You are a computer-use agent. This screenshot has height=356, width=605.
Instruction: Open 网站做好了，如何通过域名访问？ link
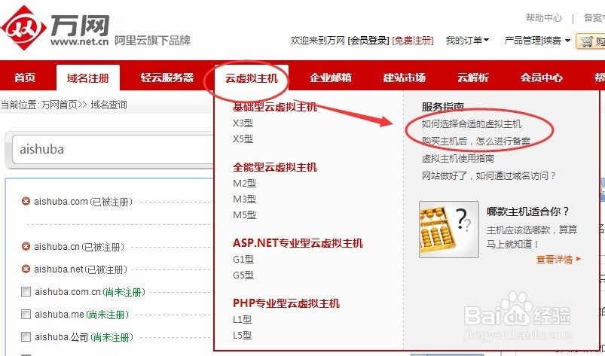[489, 176]
